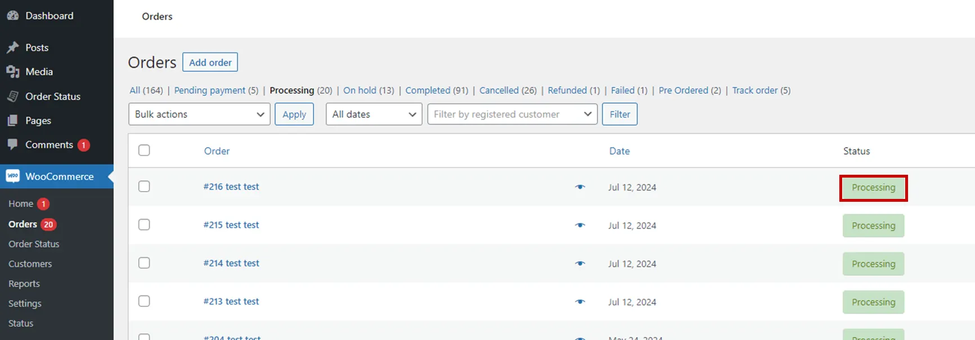Expand the All dates filter dropdown
Viewport: 975px width, 340px height.
(x=374, y=115)
